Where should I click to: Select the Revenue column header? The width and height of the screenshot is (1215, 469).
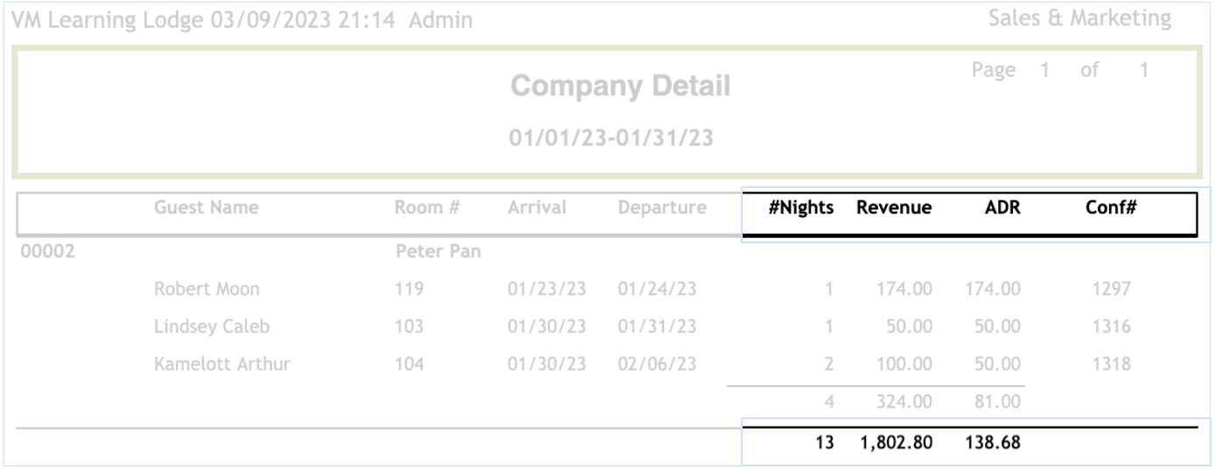pos(893,208)
